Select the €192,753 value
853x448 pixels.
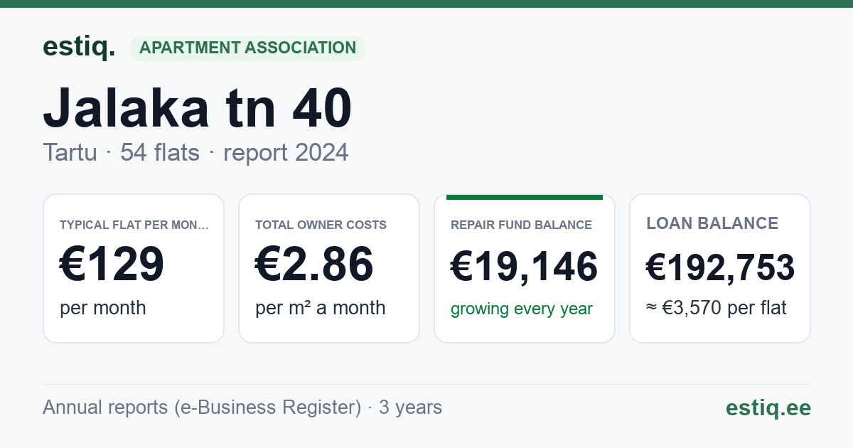click(x=720, y=268)
